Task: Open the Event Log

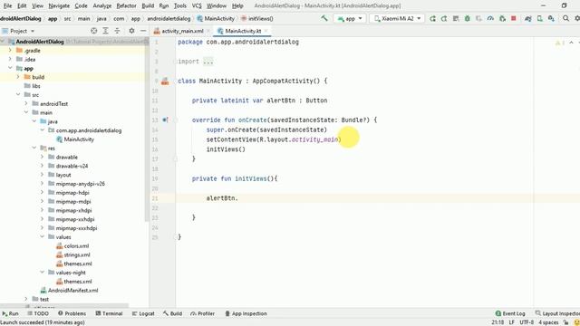Action: click(510, 313)
